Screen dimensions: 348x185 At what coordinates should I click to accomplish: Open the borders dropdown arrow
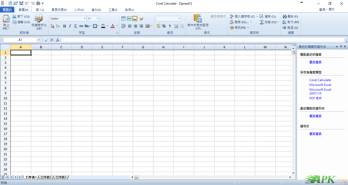[x=98, y=26]
